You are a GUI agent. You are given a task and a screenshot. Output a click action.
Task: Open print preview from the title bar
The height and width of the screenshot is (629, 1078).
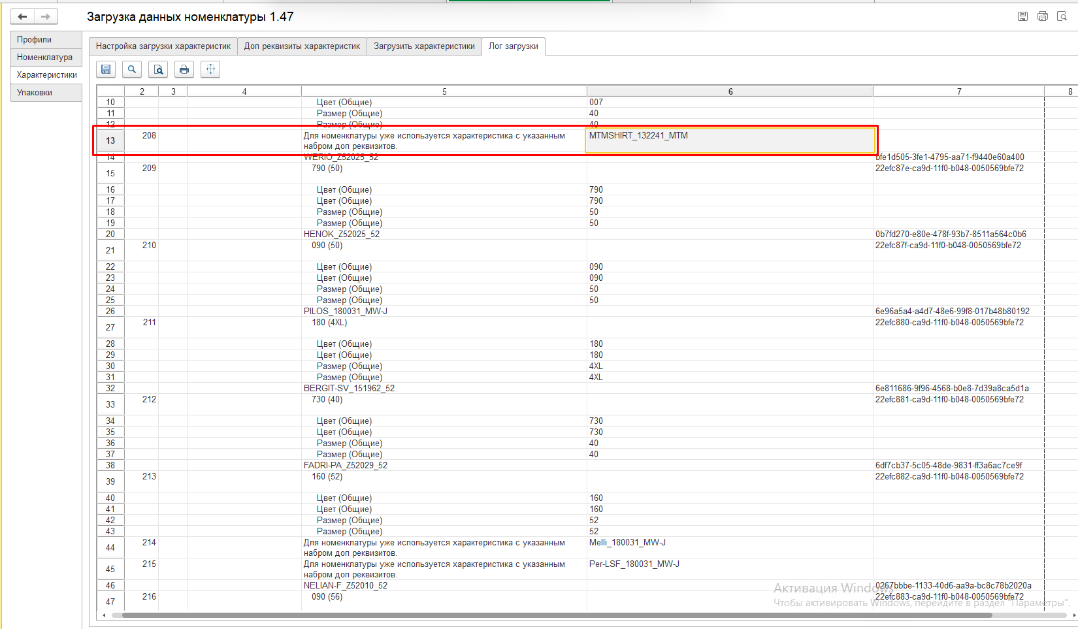point(1062,16)
